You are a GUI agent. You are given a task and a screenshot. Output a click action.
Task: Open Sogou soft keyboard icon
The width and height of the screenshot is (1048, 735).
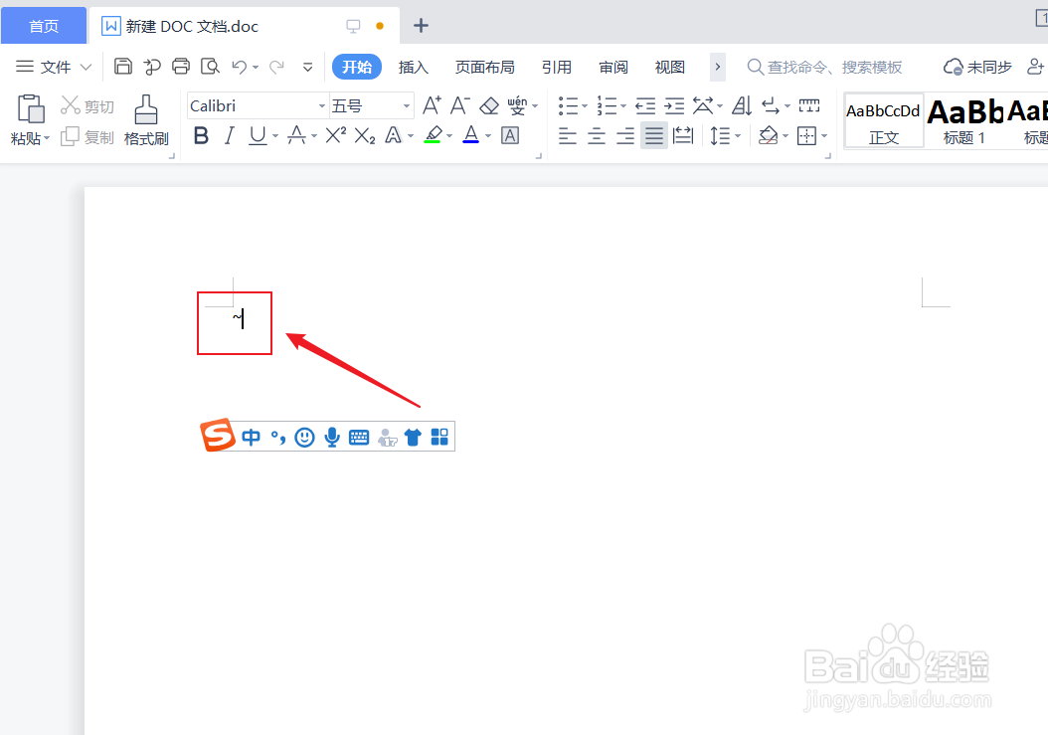[359, 438]
